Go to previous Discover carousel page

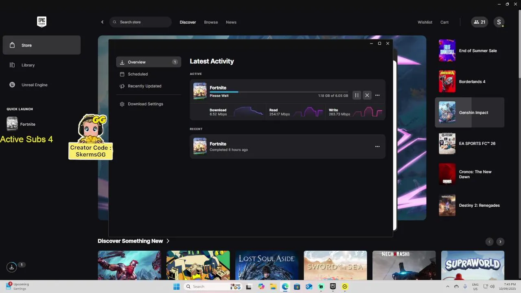(490, 242)
